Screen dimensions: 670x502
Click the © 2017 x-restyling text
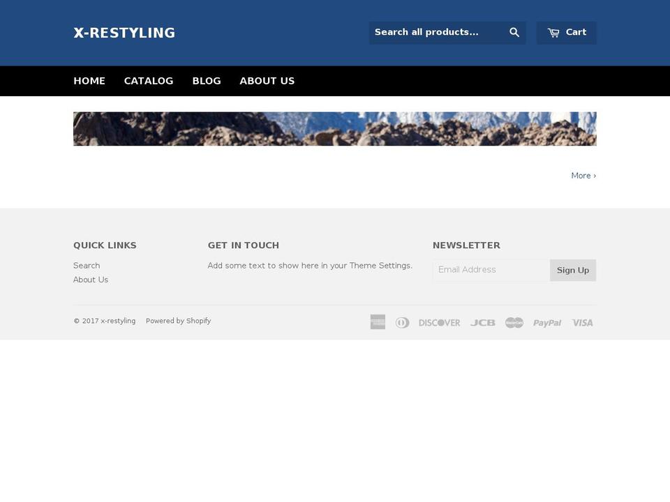point(105,321)
